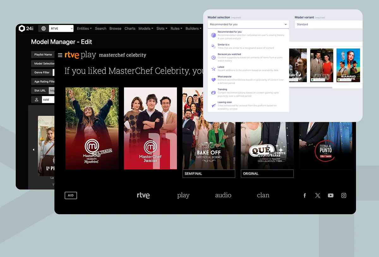Click the Recommended for you target icon

(213, 35)
